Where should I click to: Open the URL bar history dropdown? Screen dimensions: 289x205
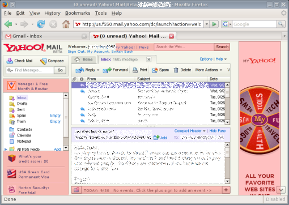click(207, 24)
